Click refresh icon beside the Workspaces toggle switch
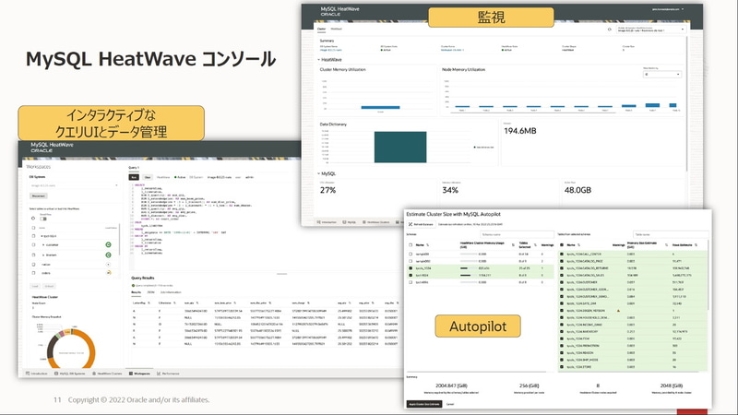Image resolution: width=738 pixels, height=415 pixels. click(x=33, y=219)
